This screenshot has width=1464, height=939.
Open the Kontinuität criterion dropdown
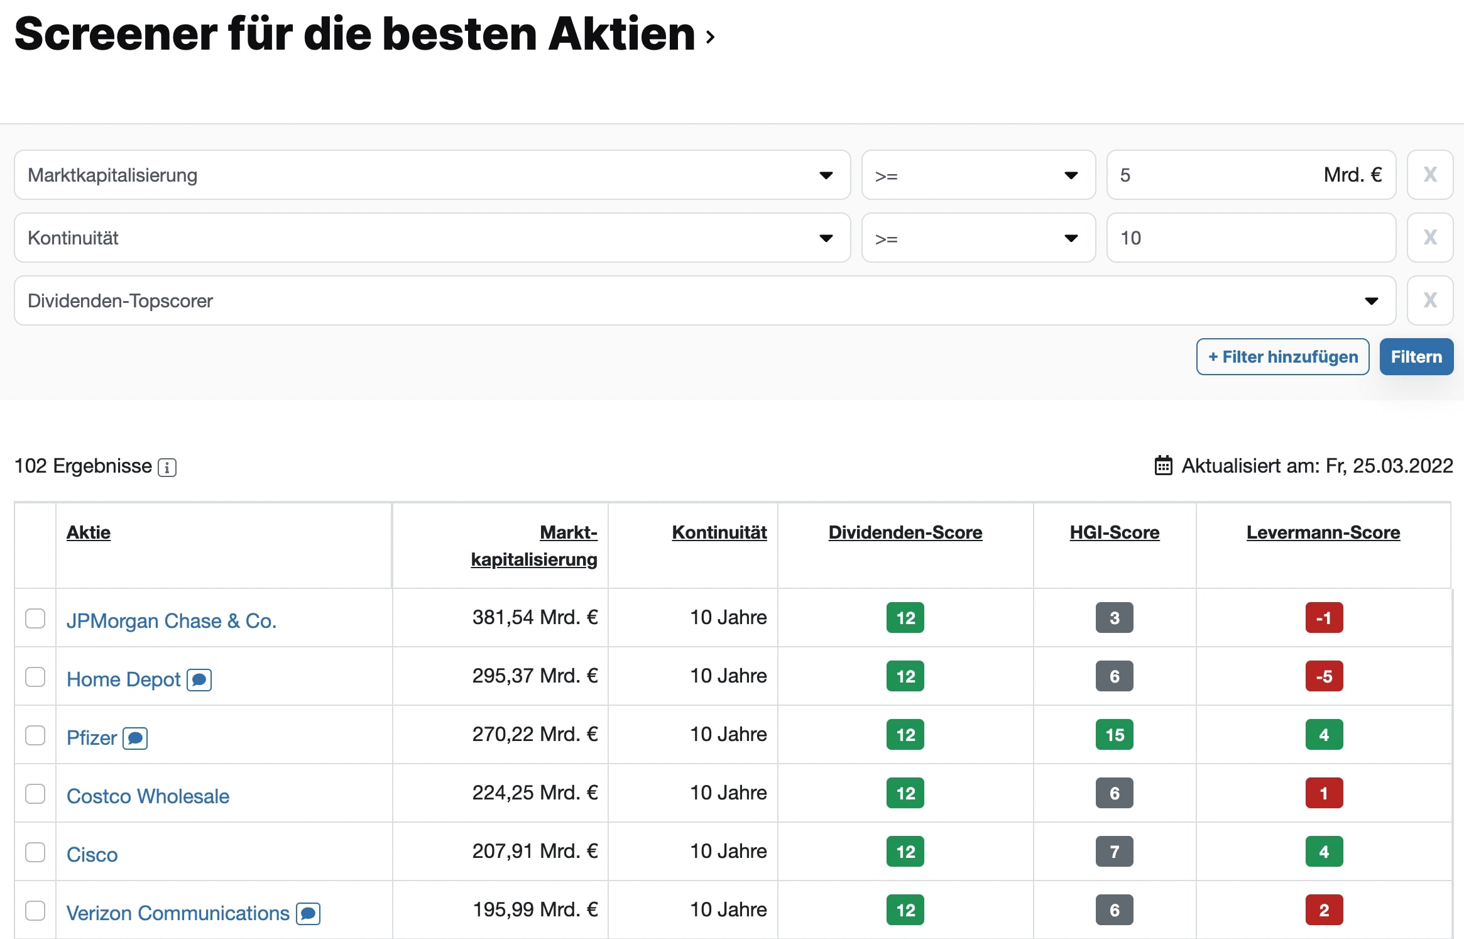pyautogui.click(x=432, y=238)
